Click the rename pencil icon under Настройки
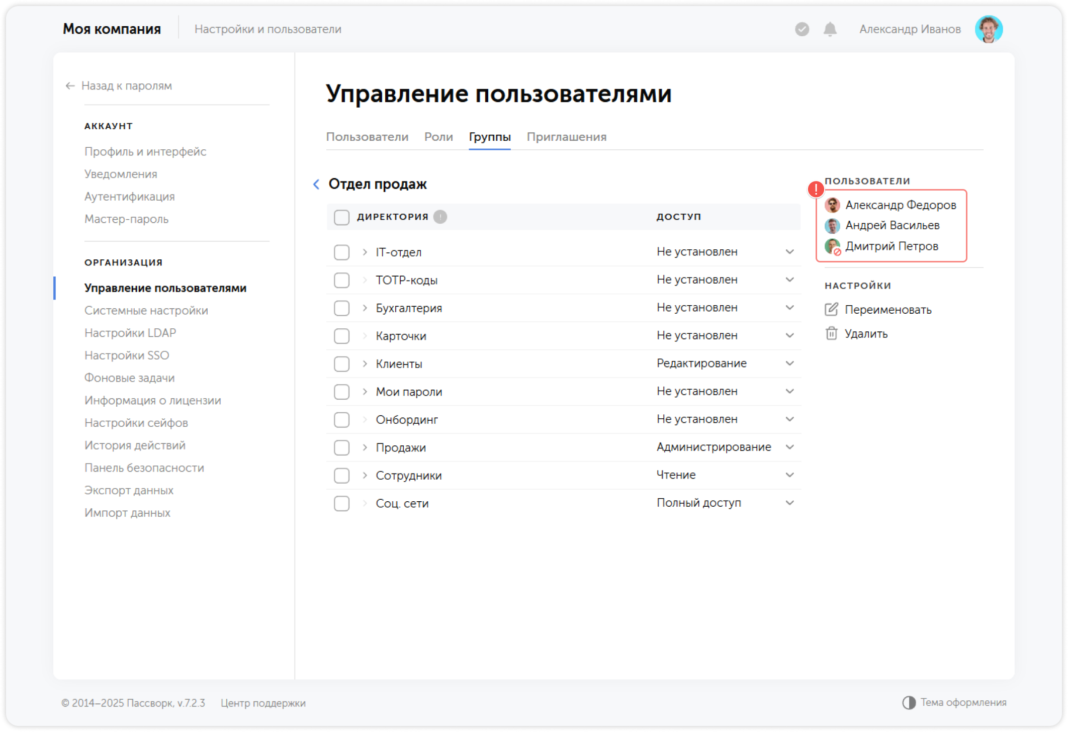This screenshot has width=1068, height=732. [832, 309]
